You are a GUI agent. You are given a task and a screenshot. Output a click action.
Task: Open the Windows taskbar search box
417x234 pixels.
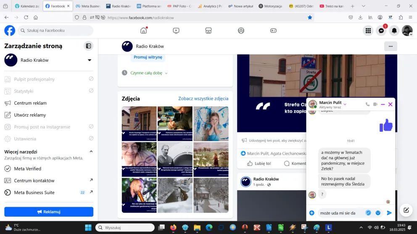[x=125, y=228]
